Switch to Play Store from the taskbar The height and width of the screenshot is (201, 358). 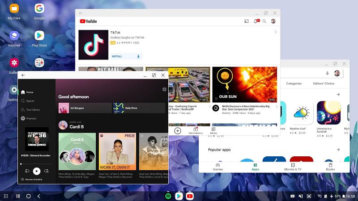tap(179, 196)
